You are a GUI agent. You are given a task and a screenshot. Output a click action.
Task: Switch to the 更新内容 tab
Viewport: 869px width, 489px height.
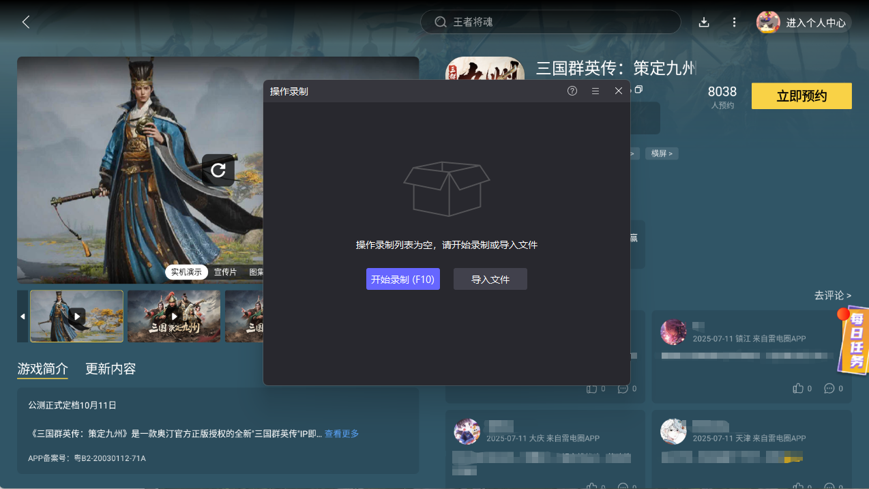coord(111,369)
